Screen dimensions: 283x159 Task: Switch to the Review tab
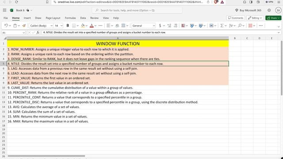[x=94, y=18]
